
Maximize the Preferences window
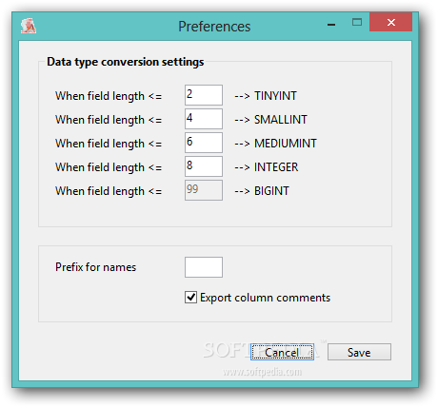point(357,22)
